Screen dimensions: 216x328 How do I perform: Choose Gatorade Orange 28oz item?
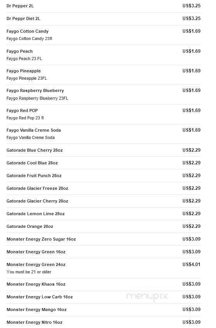(x=104, y=226)
